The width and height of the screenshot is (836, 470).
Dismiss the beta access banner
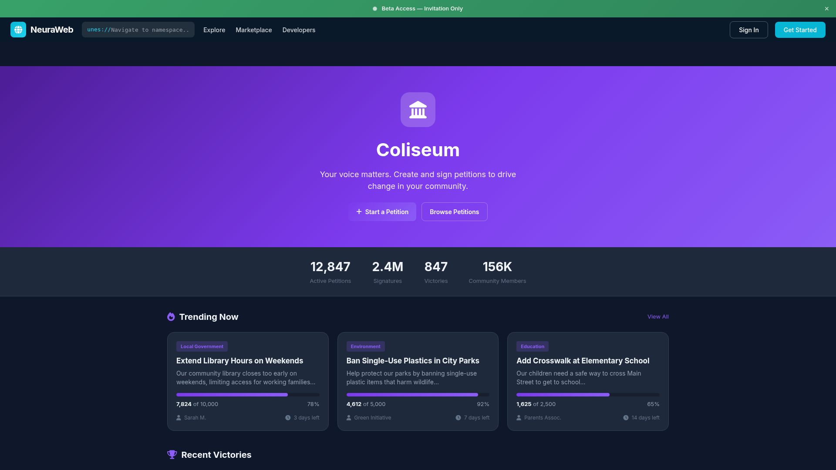pyautogui.click(x=826, y=9)
